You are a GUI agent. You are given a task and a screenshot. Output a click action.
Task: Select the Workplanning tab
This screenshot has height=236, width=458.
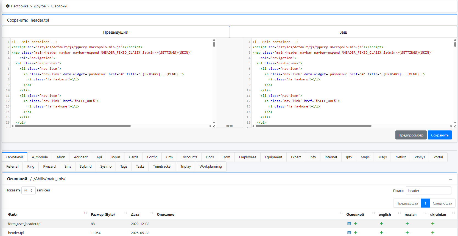coord(211,166)
